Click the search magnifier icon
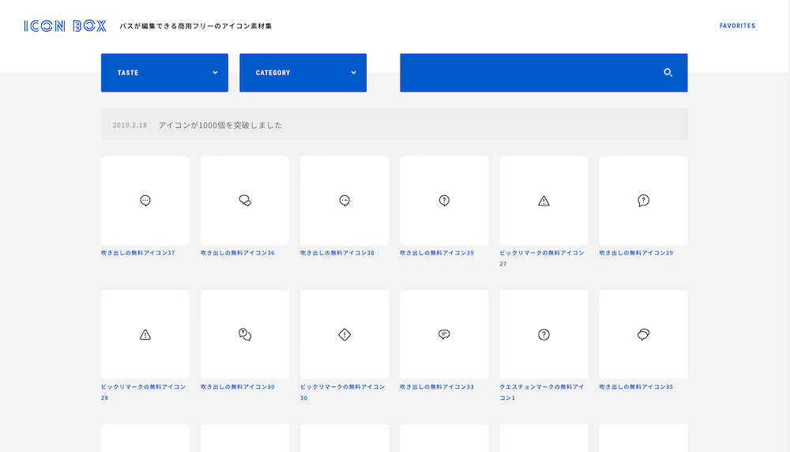This screenshot has height=452, width=790. 668,73
